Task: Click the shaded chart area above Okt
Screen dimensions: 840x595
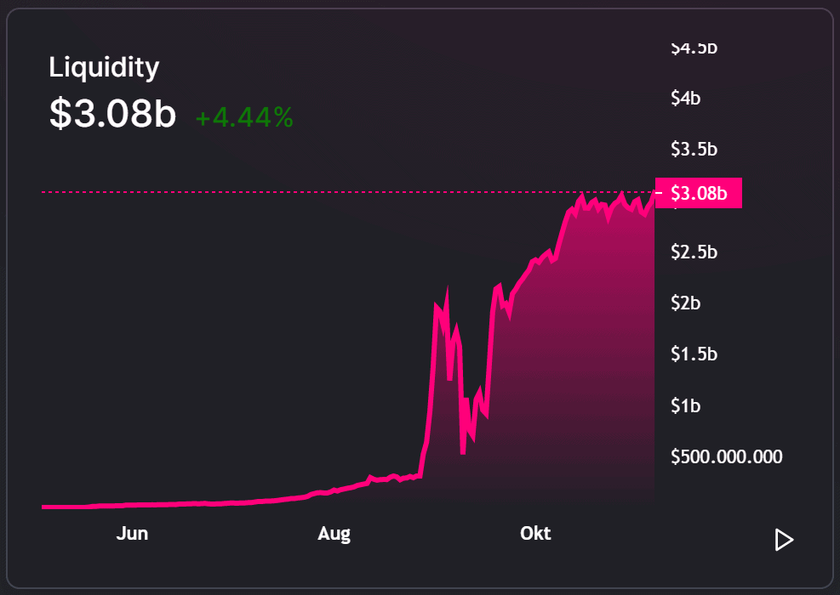Action: [x=535, y=385]
